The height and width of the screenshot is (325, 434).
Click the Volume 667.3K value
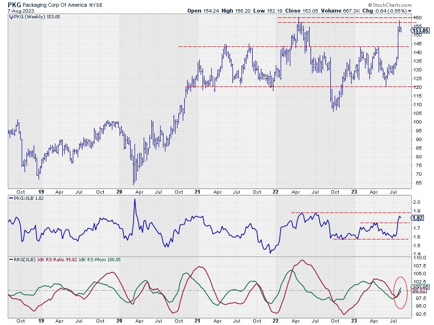click(341, 11)
